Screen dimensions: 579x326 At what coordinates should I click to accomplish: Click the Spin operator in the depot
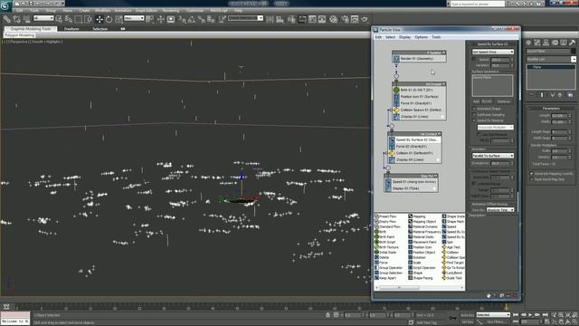[x=448, y=242]
